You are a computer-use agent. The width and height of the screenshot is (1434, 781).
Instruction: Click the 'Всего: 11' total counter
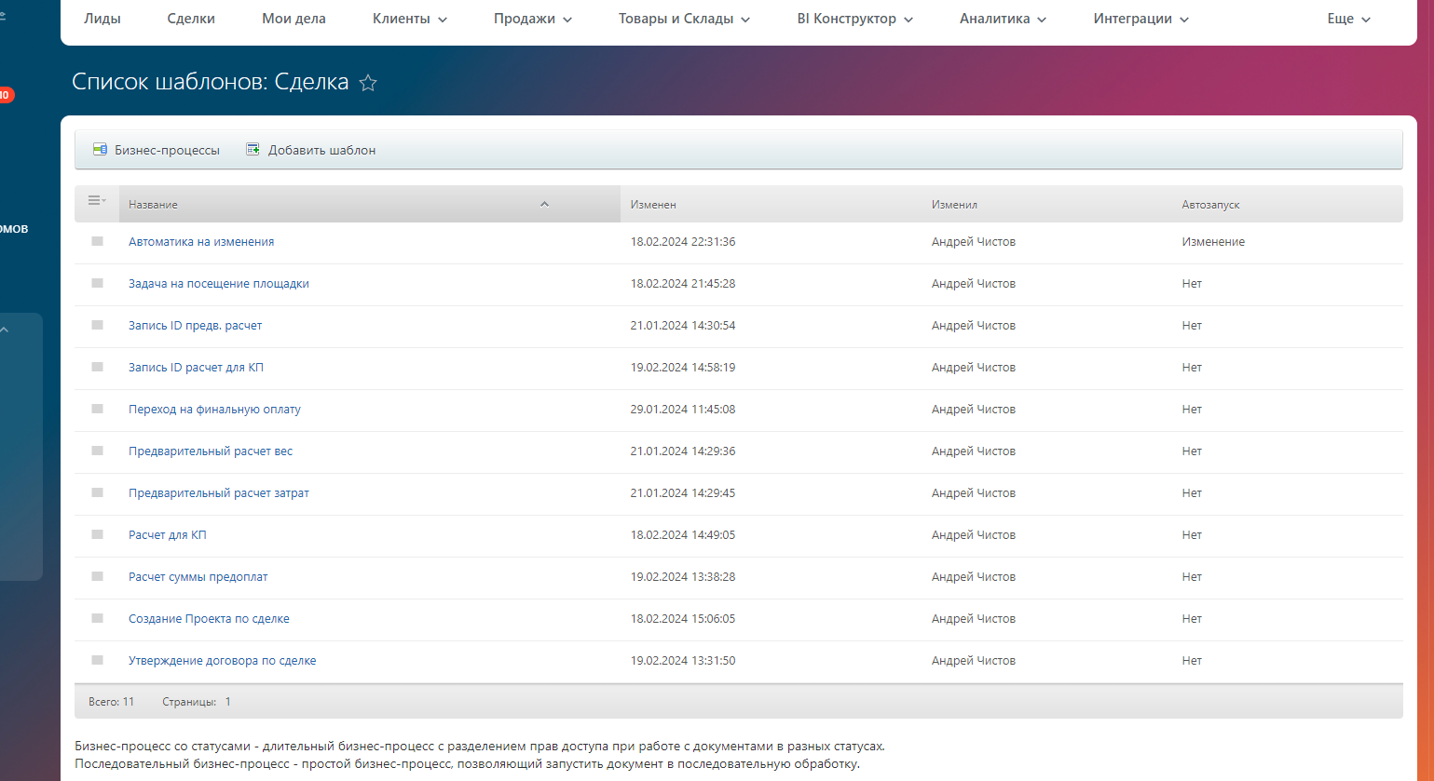click(111, 702)
